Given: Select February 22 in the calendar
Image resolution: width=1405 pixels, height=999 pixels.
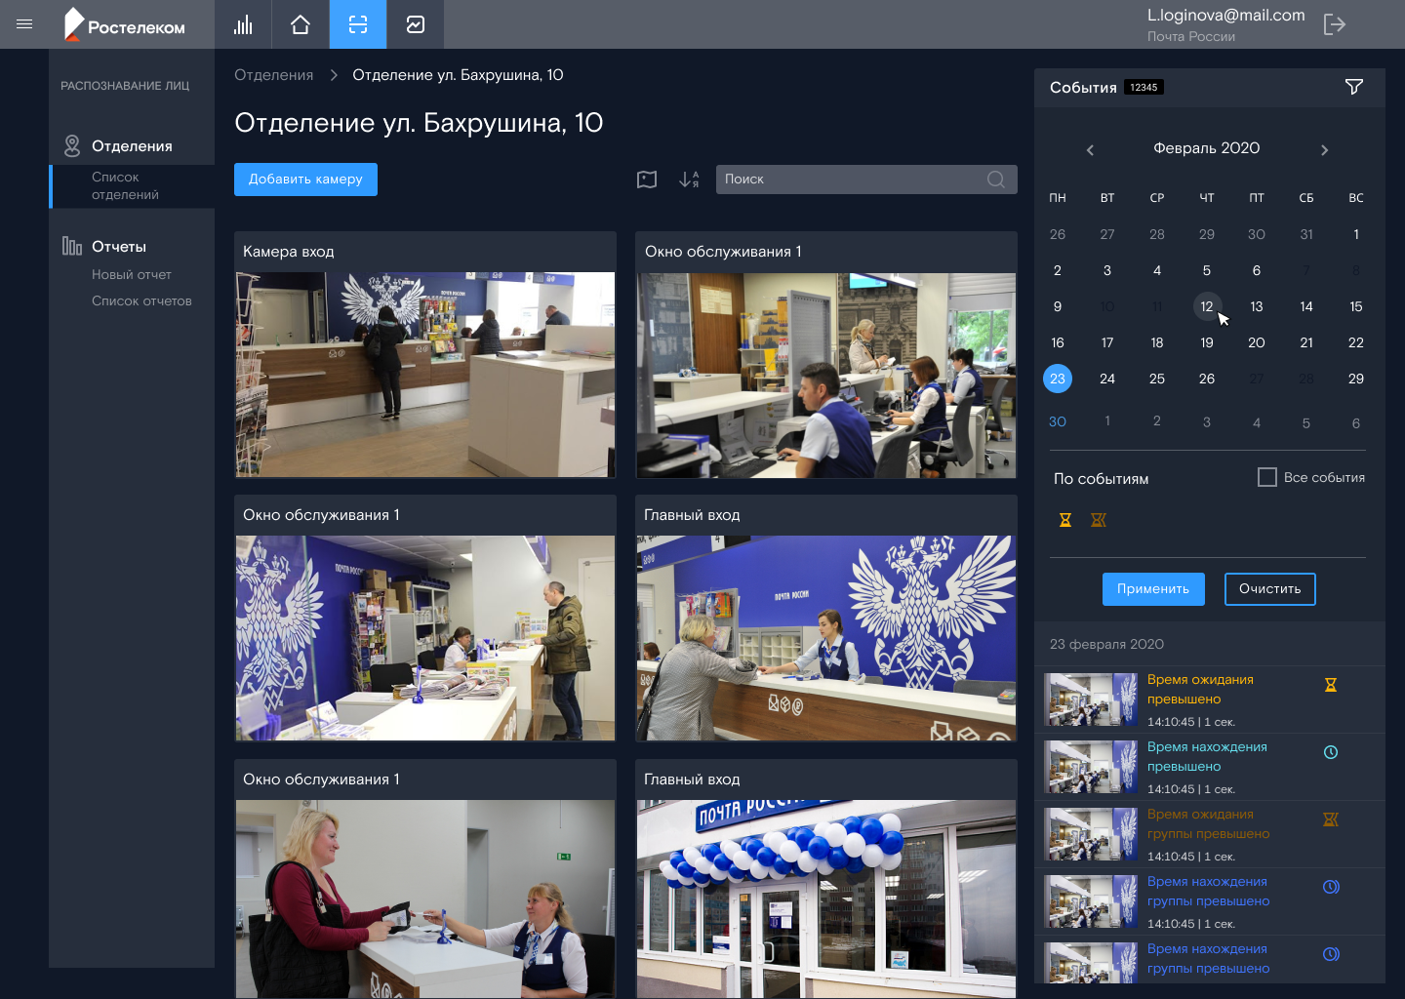Looking at the screenshot, I should tap(1356, 342).
